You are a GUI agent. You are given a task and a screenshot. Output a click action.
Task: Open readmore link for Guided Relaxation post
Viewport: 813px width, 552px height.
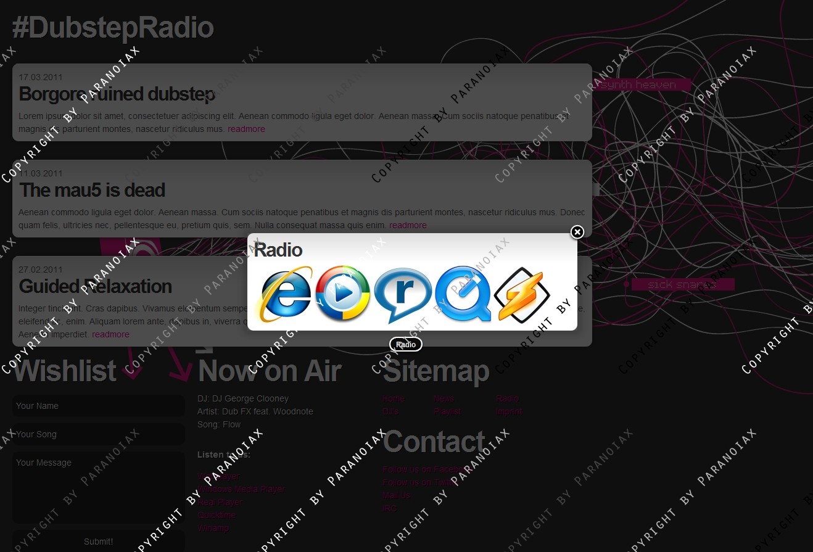(110, 334)
